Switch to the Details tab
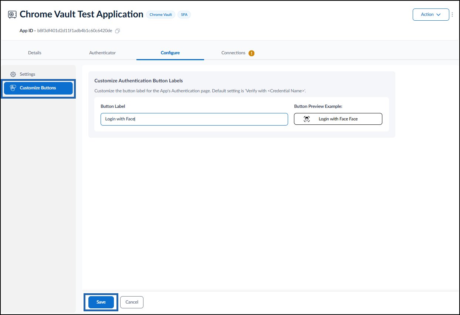This screenshot has height=315, width=460. point(35,53)
